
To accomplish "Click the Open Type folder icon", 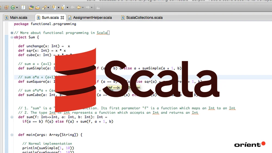I will pos(31,7).
